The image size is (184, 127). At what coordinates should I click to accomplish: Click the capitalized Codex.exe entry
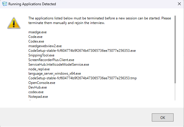click(x=36, y=41)
